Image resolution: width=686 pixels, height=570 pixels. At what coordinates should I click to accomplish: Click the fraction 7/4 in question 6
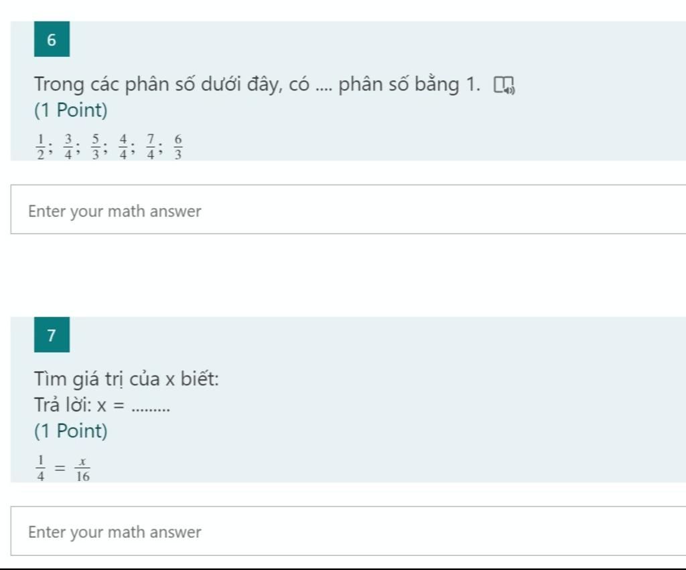(151, 147)
